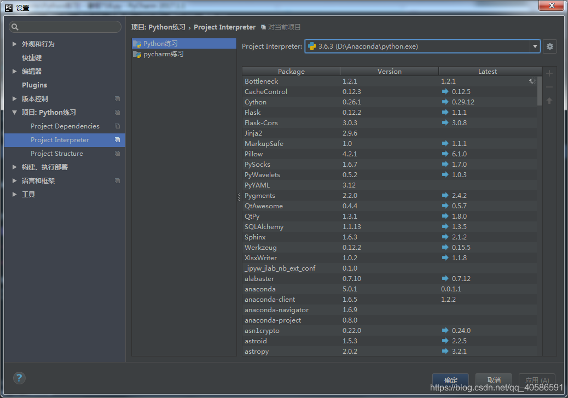This screenshot has height=398, width=568.
Task: Click the 应用 (A) button
Action: (537, 381)
